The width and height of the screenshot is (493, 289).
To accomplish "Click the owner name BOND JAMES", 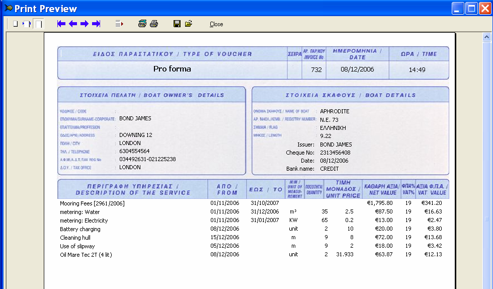I will point(135,118).
